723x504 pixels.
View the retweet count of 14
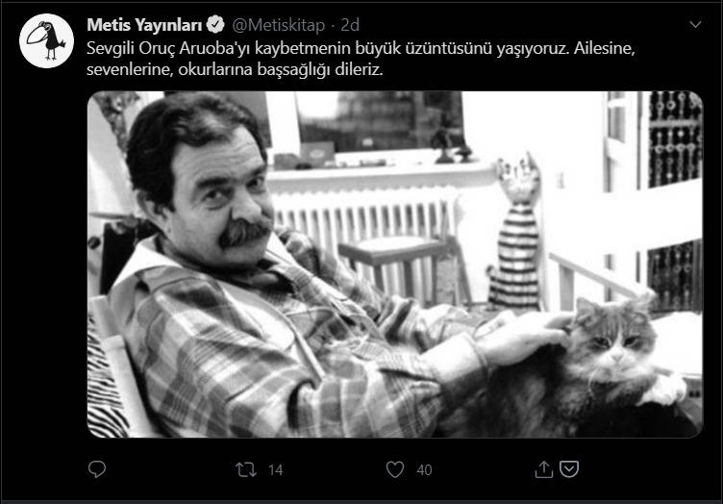[275, 470]
